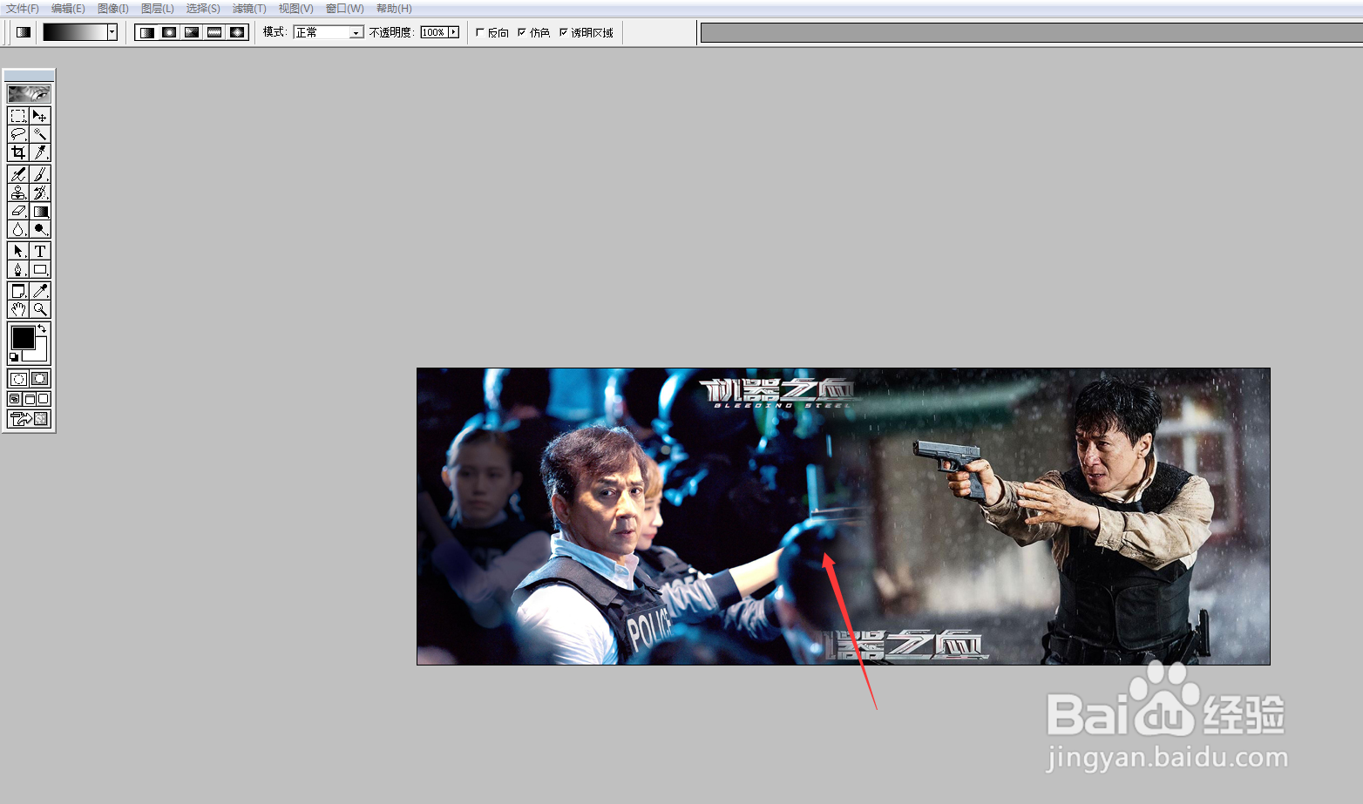Select the Path Component Selection tool
Screen dimensions: 1363x804
pos(17,251)
